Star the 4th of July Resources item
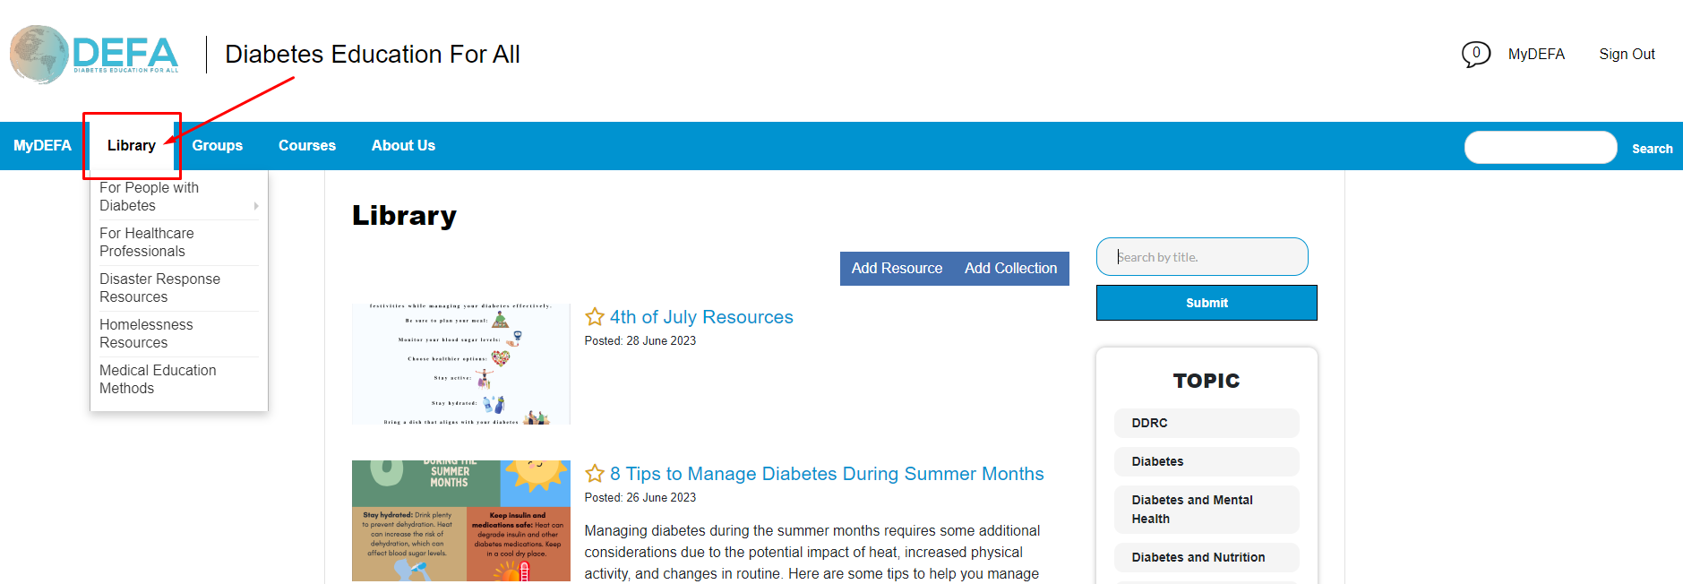This screenshot has width=1683, height=584. [595, 317]
